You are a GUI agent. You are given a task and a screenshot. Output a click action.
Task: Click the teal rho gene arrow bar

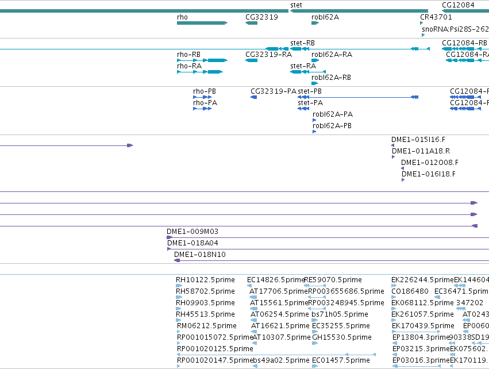click(202, 23)
